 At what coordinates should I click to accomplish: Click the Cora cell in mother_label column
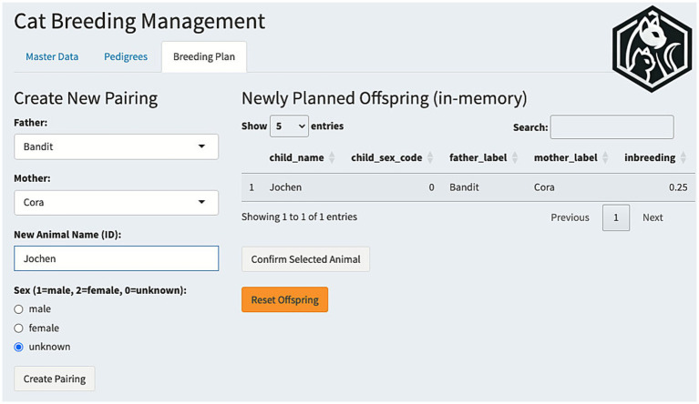click(544, 187)
